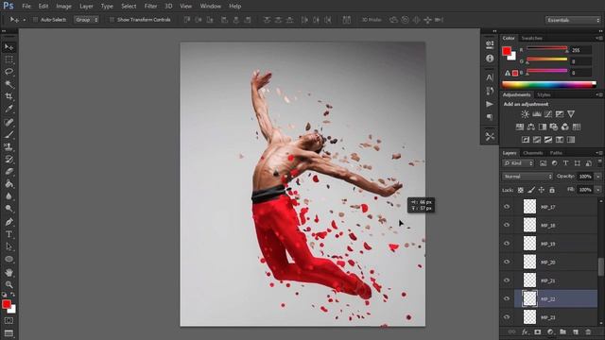Toggle Quick Mask mode icon
The width and height of the screenshot is (605, 340).
9,321
